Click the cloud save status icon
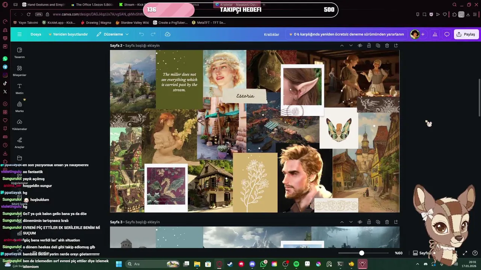481x270 pixels. (x=168, y=34)
